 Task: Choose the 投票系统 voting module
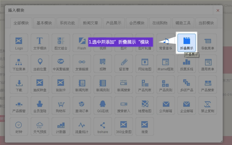click(187, 64)
